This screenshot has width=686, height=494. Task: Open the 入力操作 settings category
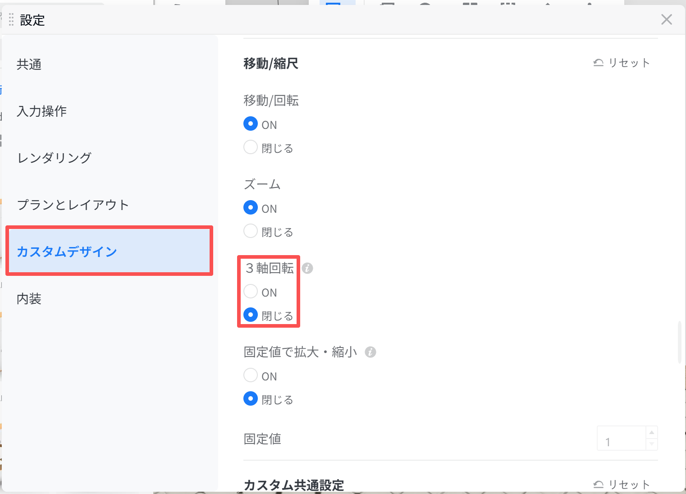pos(109,111)
